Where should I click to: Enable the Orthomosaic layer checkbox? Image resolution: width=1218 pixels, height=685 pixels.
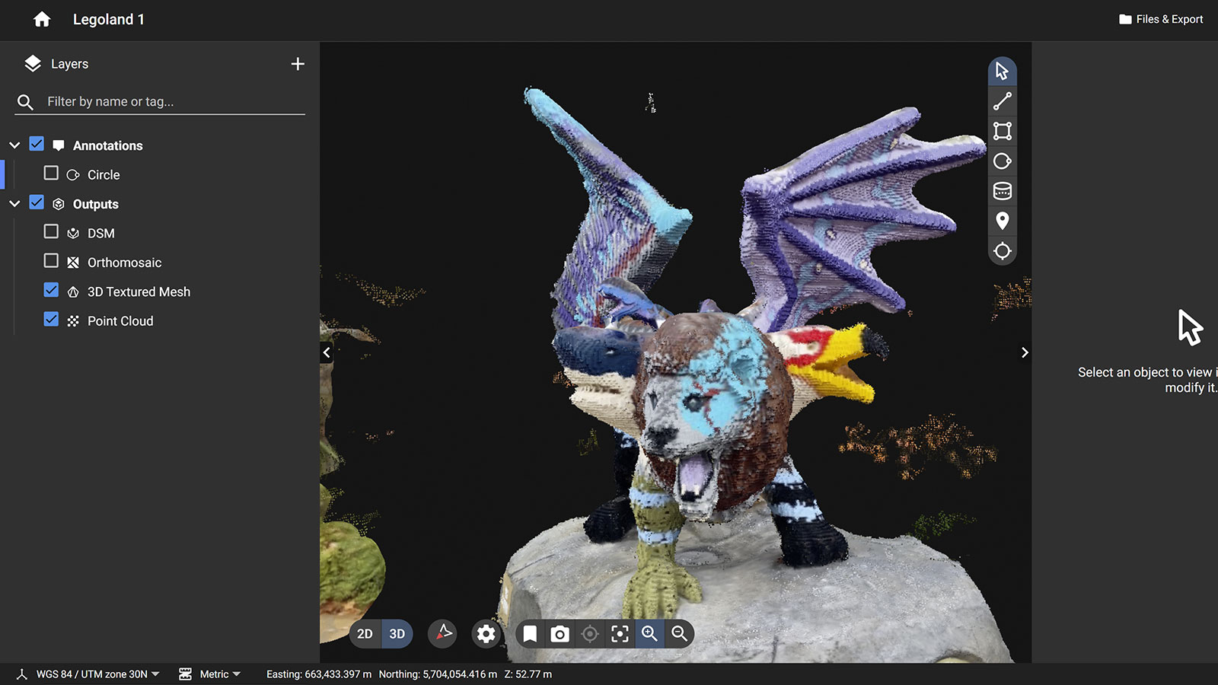tap(51, 261)
